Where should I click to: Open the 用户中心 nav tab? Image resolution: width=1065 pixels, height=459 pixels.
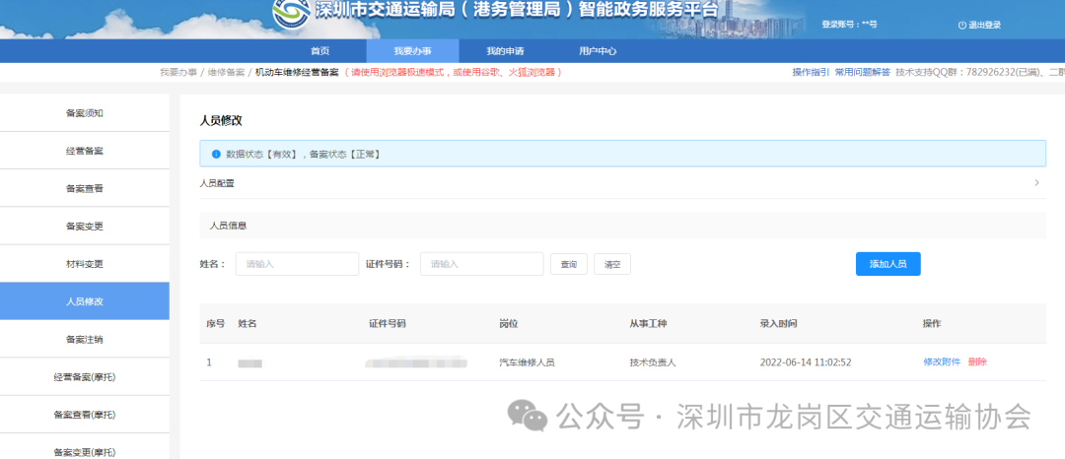[x=598, y=51]
